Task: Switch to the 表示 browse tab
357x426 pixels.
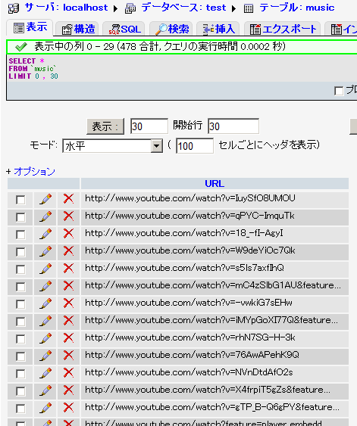Action: [30, 27]
